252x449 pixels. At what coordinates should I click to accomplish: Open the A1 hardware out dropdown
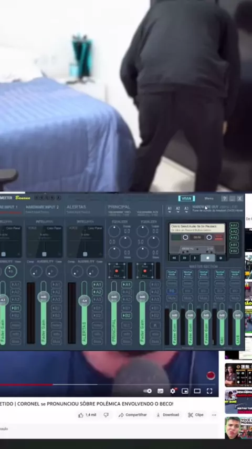point(170,209)
